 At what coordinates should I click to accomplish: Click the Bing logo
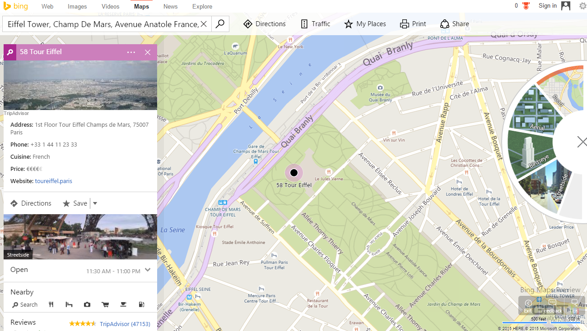(x=15, y=6)
